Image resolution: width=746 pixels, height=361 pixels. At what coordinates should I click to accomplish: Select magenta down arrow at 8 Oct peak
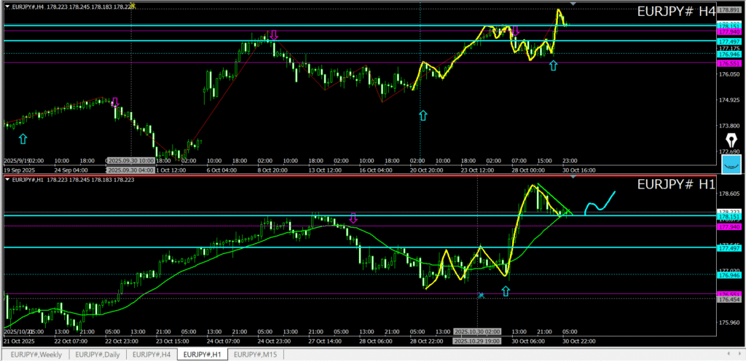tap(274, 35)
